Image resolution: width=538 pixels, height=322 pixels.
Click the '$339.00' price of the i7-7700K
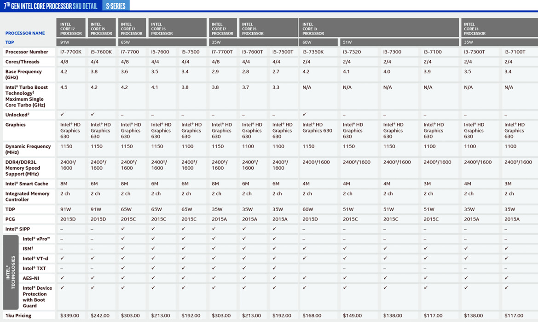point(69,316)
